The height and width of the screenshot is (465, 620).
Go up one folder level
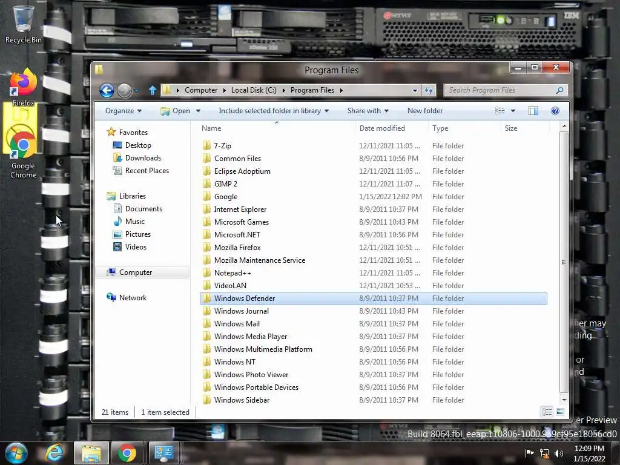pos(153,90)
